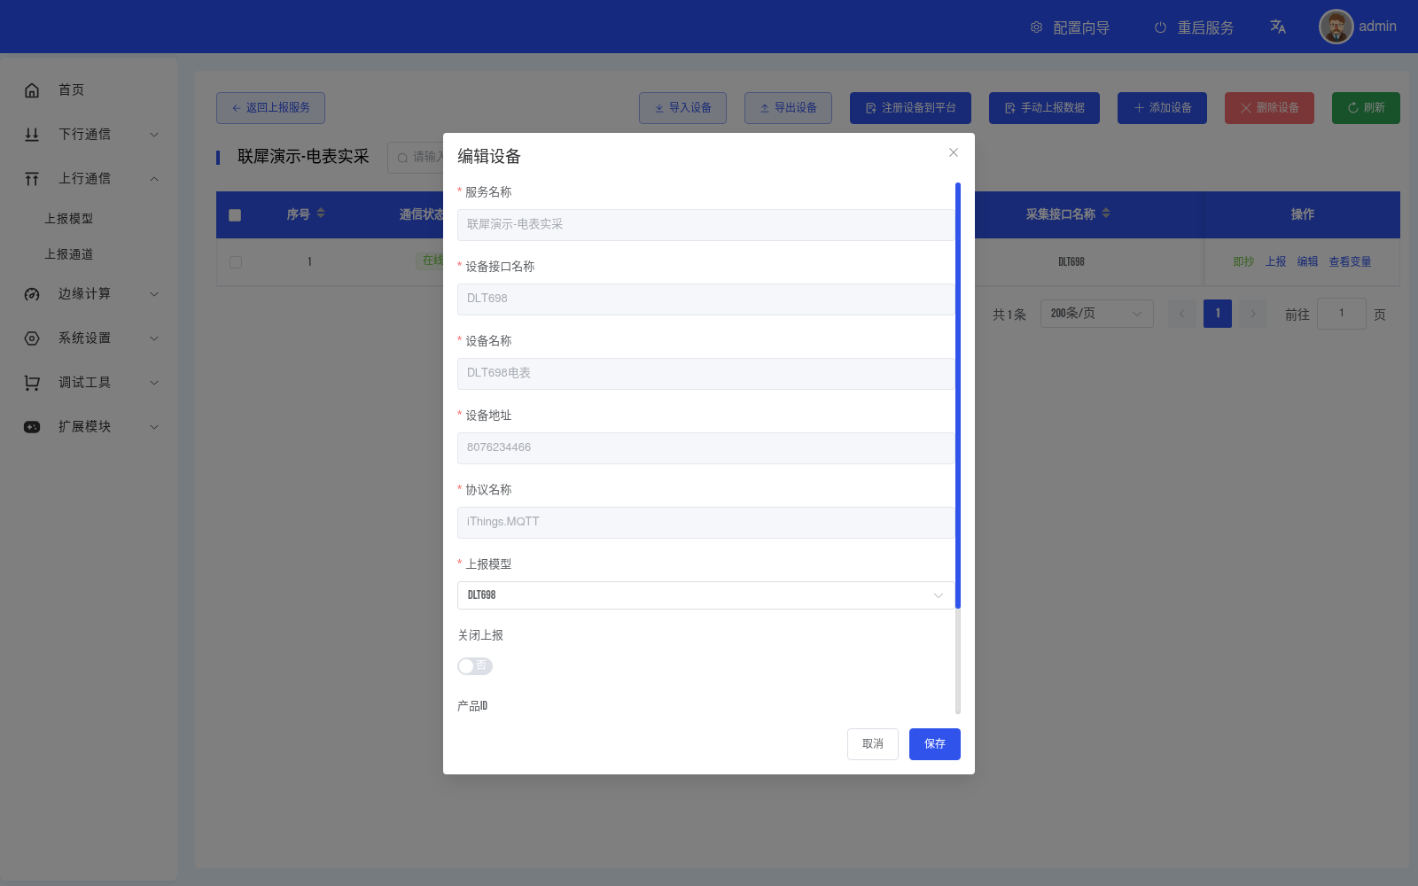Image resolution: width=1418 pixels, height=886 pixels.
Task: Go to 首页 menu item
Action: [89, 89]
